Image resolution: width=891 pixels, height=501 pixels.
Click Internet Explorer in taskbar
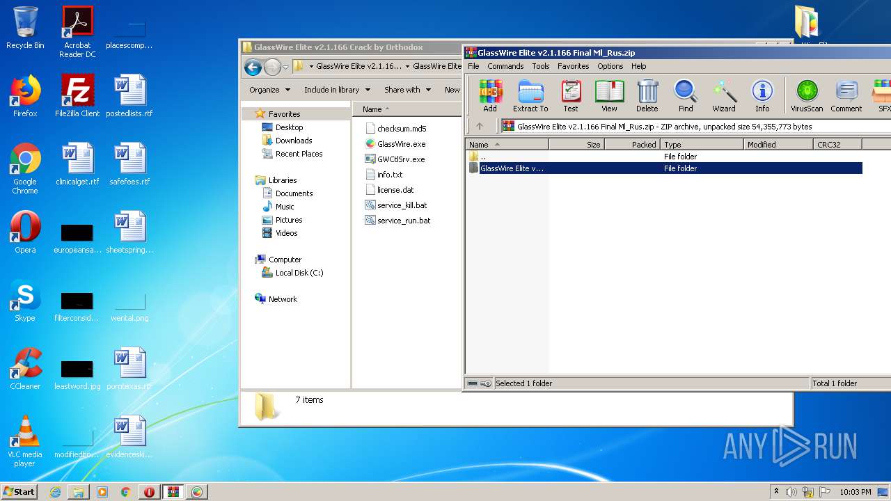click(x=55, y=492)
